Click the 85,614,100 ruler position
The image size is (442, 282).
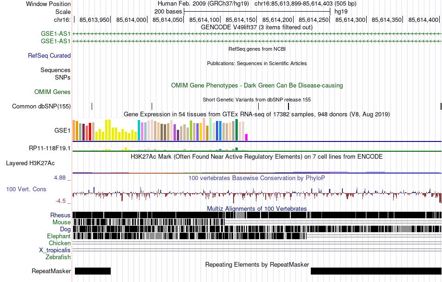(x=204, y=20)
